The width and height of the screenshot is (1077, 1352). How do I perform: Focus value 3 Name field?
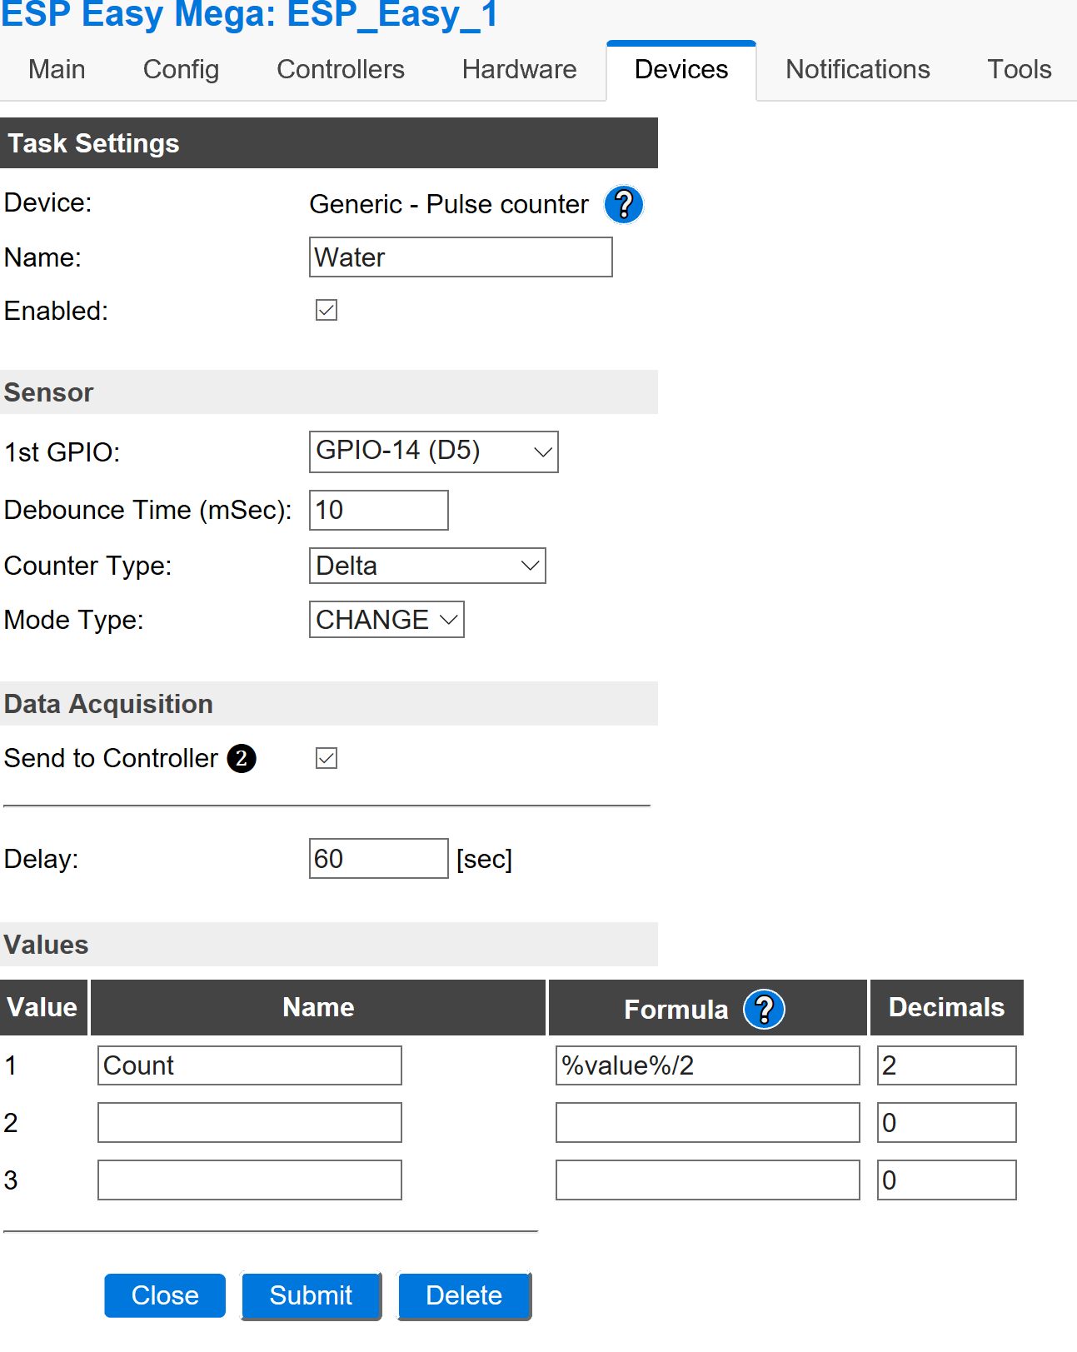tap(250, 1180)
